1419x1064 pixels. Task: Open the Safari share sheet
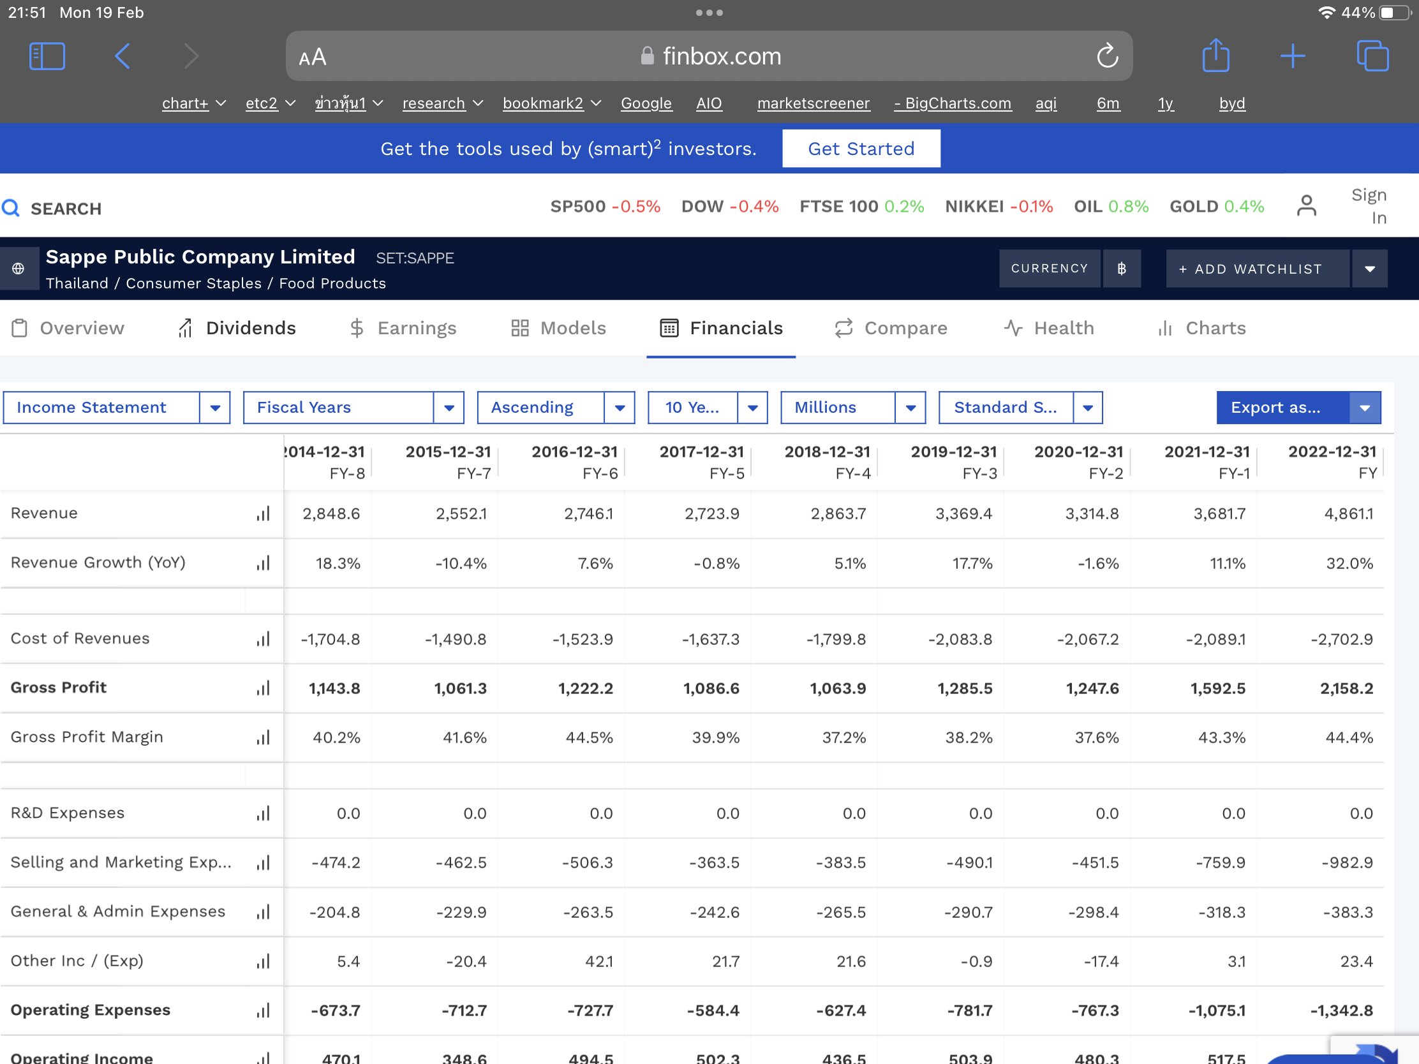pyautogui.click(x=1215, y=55)
